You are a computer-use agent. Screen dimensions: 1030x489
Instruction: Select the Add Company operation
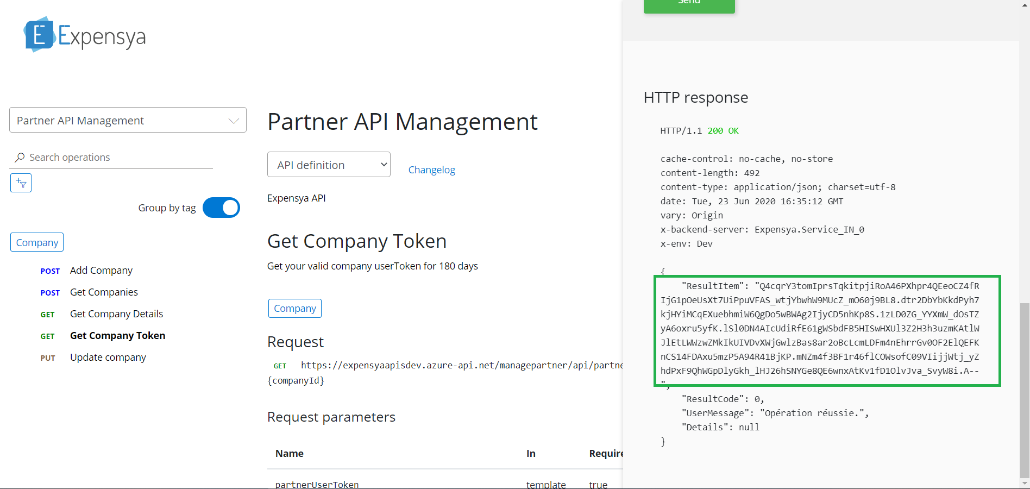coord(101,271)
